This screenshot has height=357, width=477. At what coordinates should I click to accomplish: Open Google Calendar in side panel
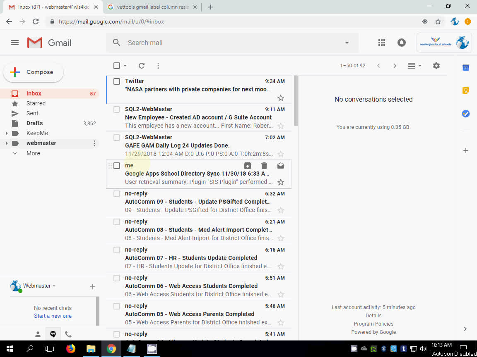(466, 67)
